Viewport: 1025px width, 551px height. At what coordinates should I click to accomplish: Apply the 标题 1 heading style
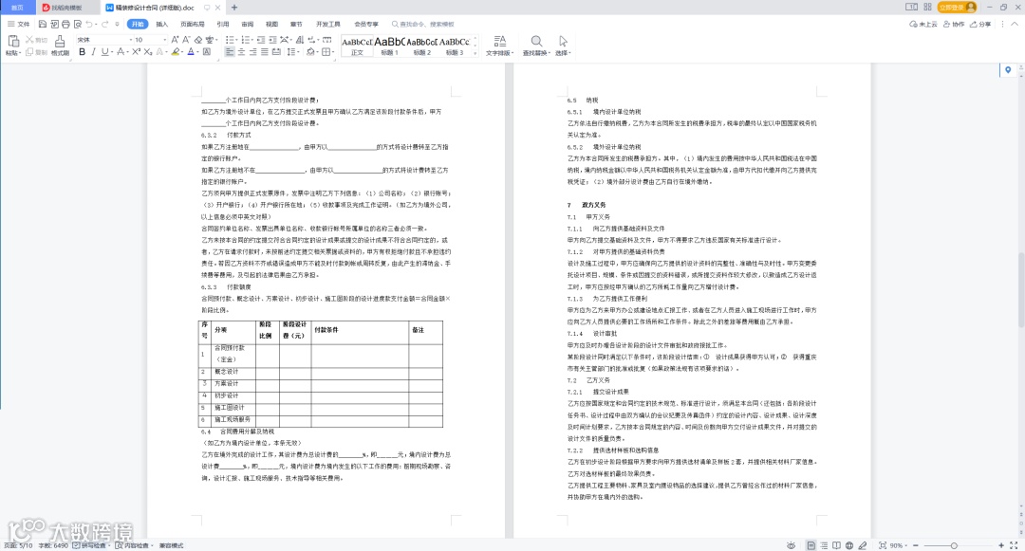click(389, 46)
